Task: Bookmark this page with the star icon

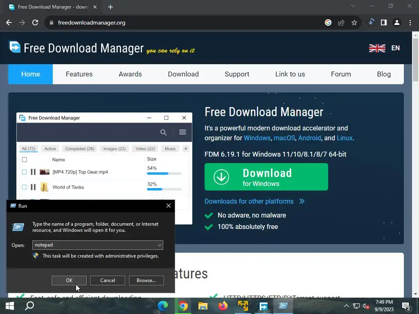Action: tap(354, 23)
